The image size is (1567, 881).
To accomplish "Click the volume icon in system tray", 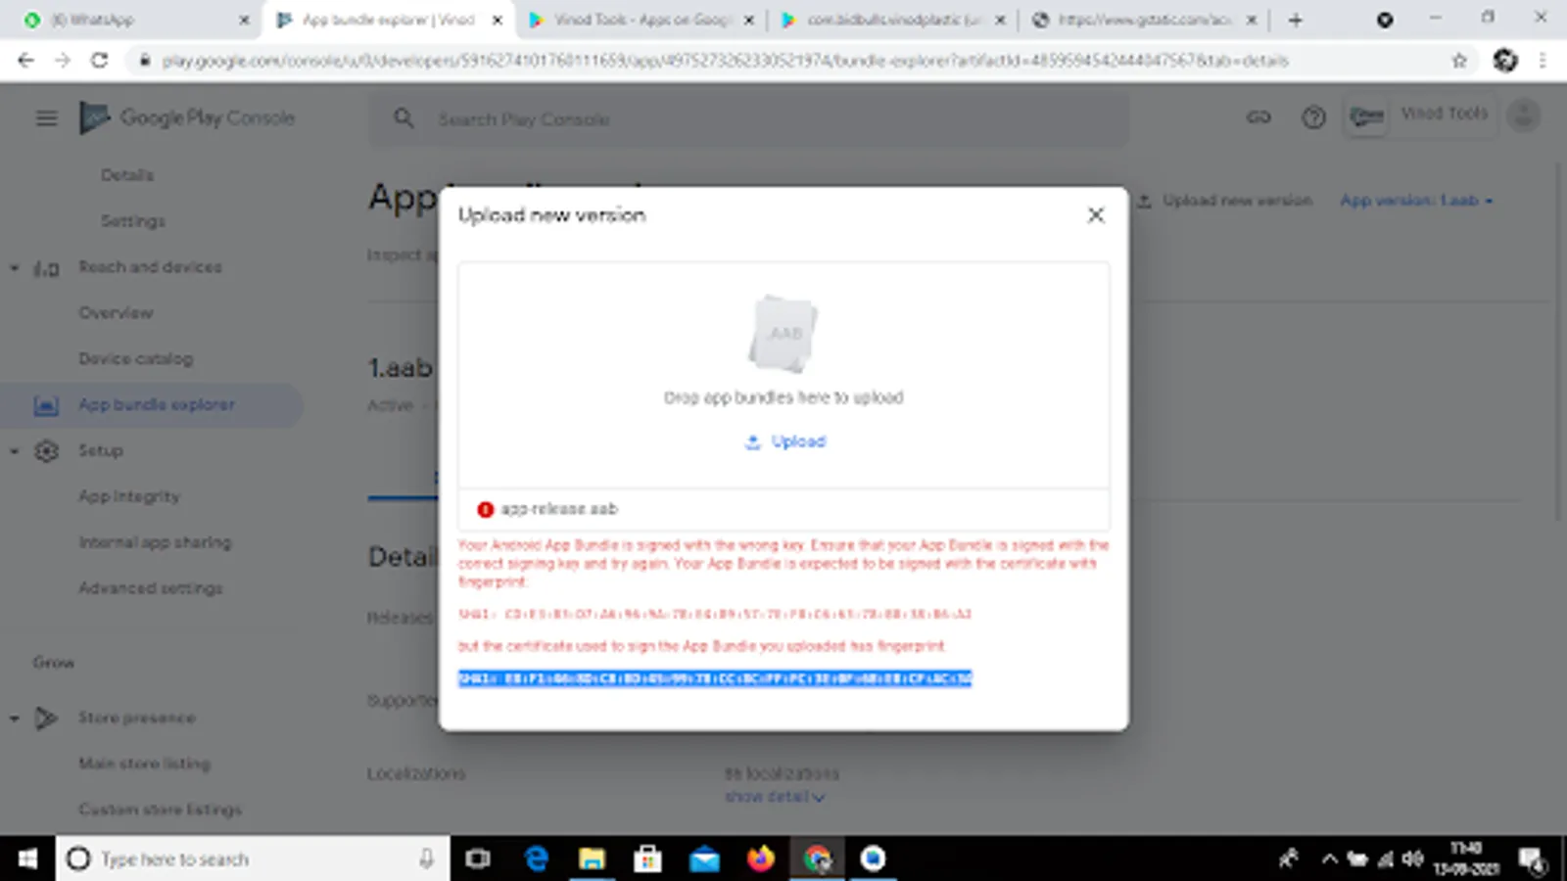I will coord(1412,858).
